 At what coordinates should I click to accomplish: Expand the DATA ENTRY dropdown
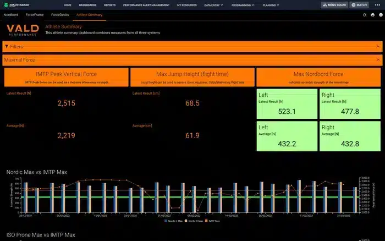click(213, 5)
